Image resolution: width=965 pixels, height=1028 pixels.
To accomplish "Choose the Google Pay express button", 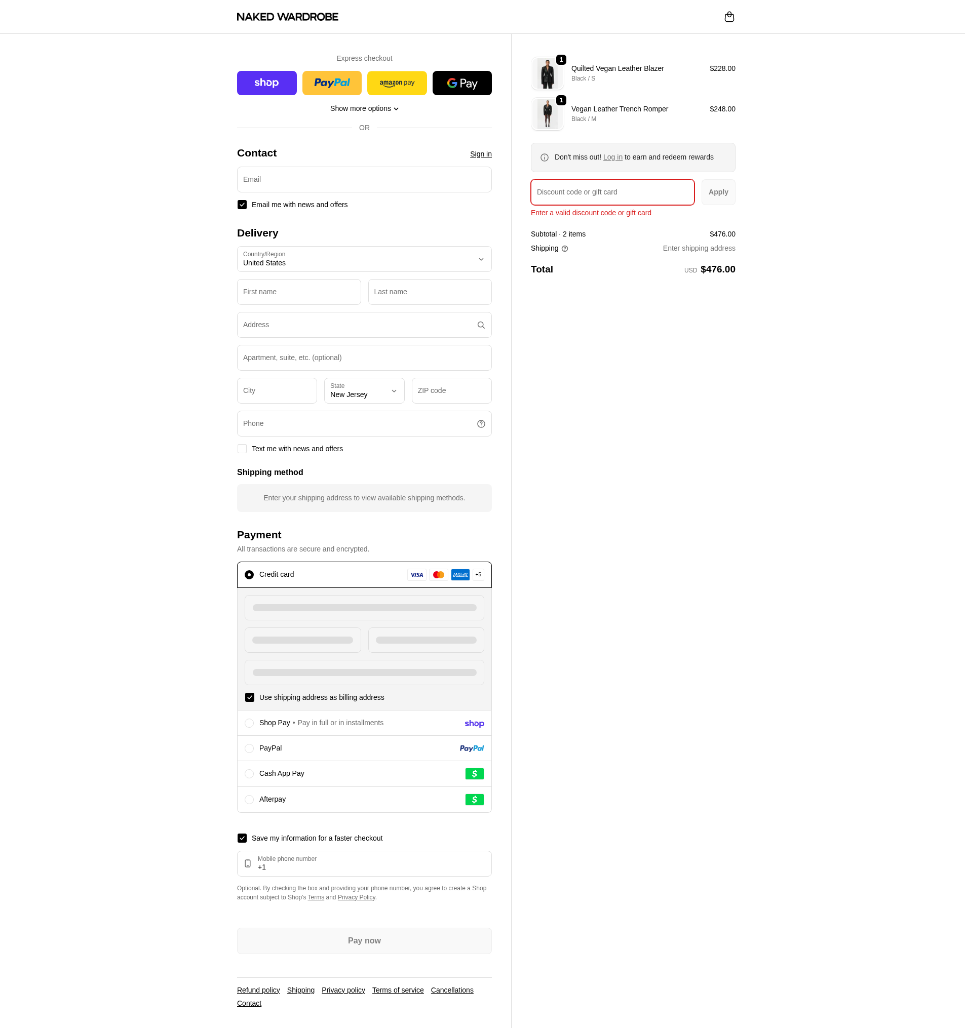I will pos(462,83).
